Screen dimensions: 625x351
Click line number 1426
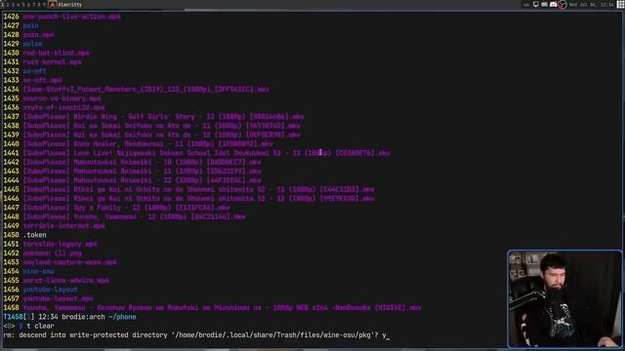pyautogui.click(x=11, y=17)
